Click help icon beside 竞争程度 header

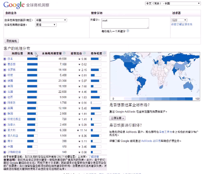coord(105,53)
